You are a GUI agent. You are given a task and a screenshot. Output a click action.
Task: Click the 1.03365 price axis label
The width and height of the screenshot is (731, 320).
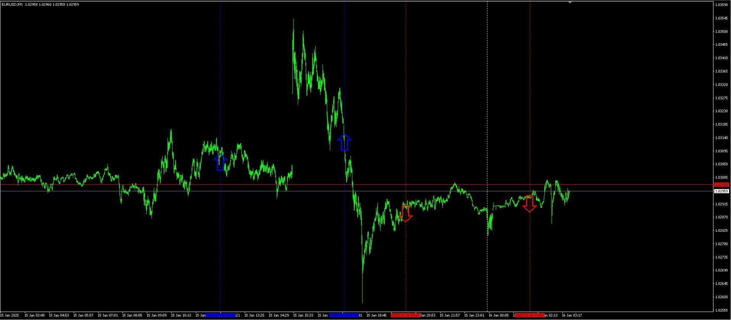[721, 71]
